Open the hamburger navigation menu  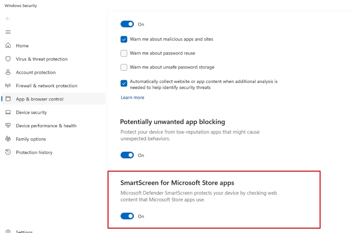coord(8,32)
